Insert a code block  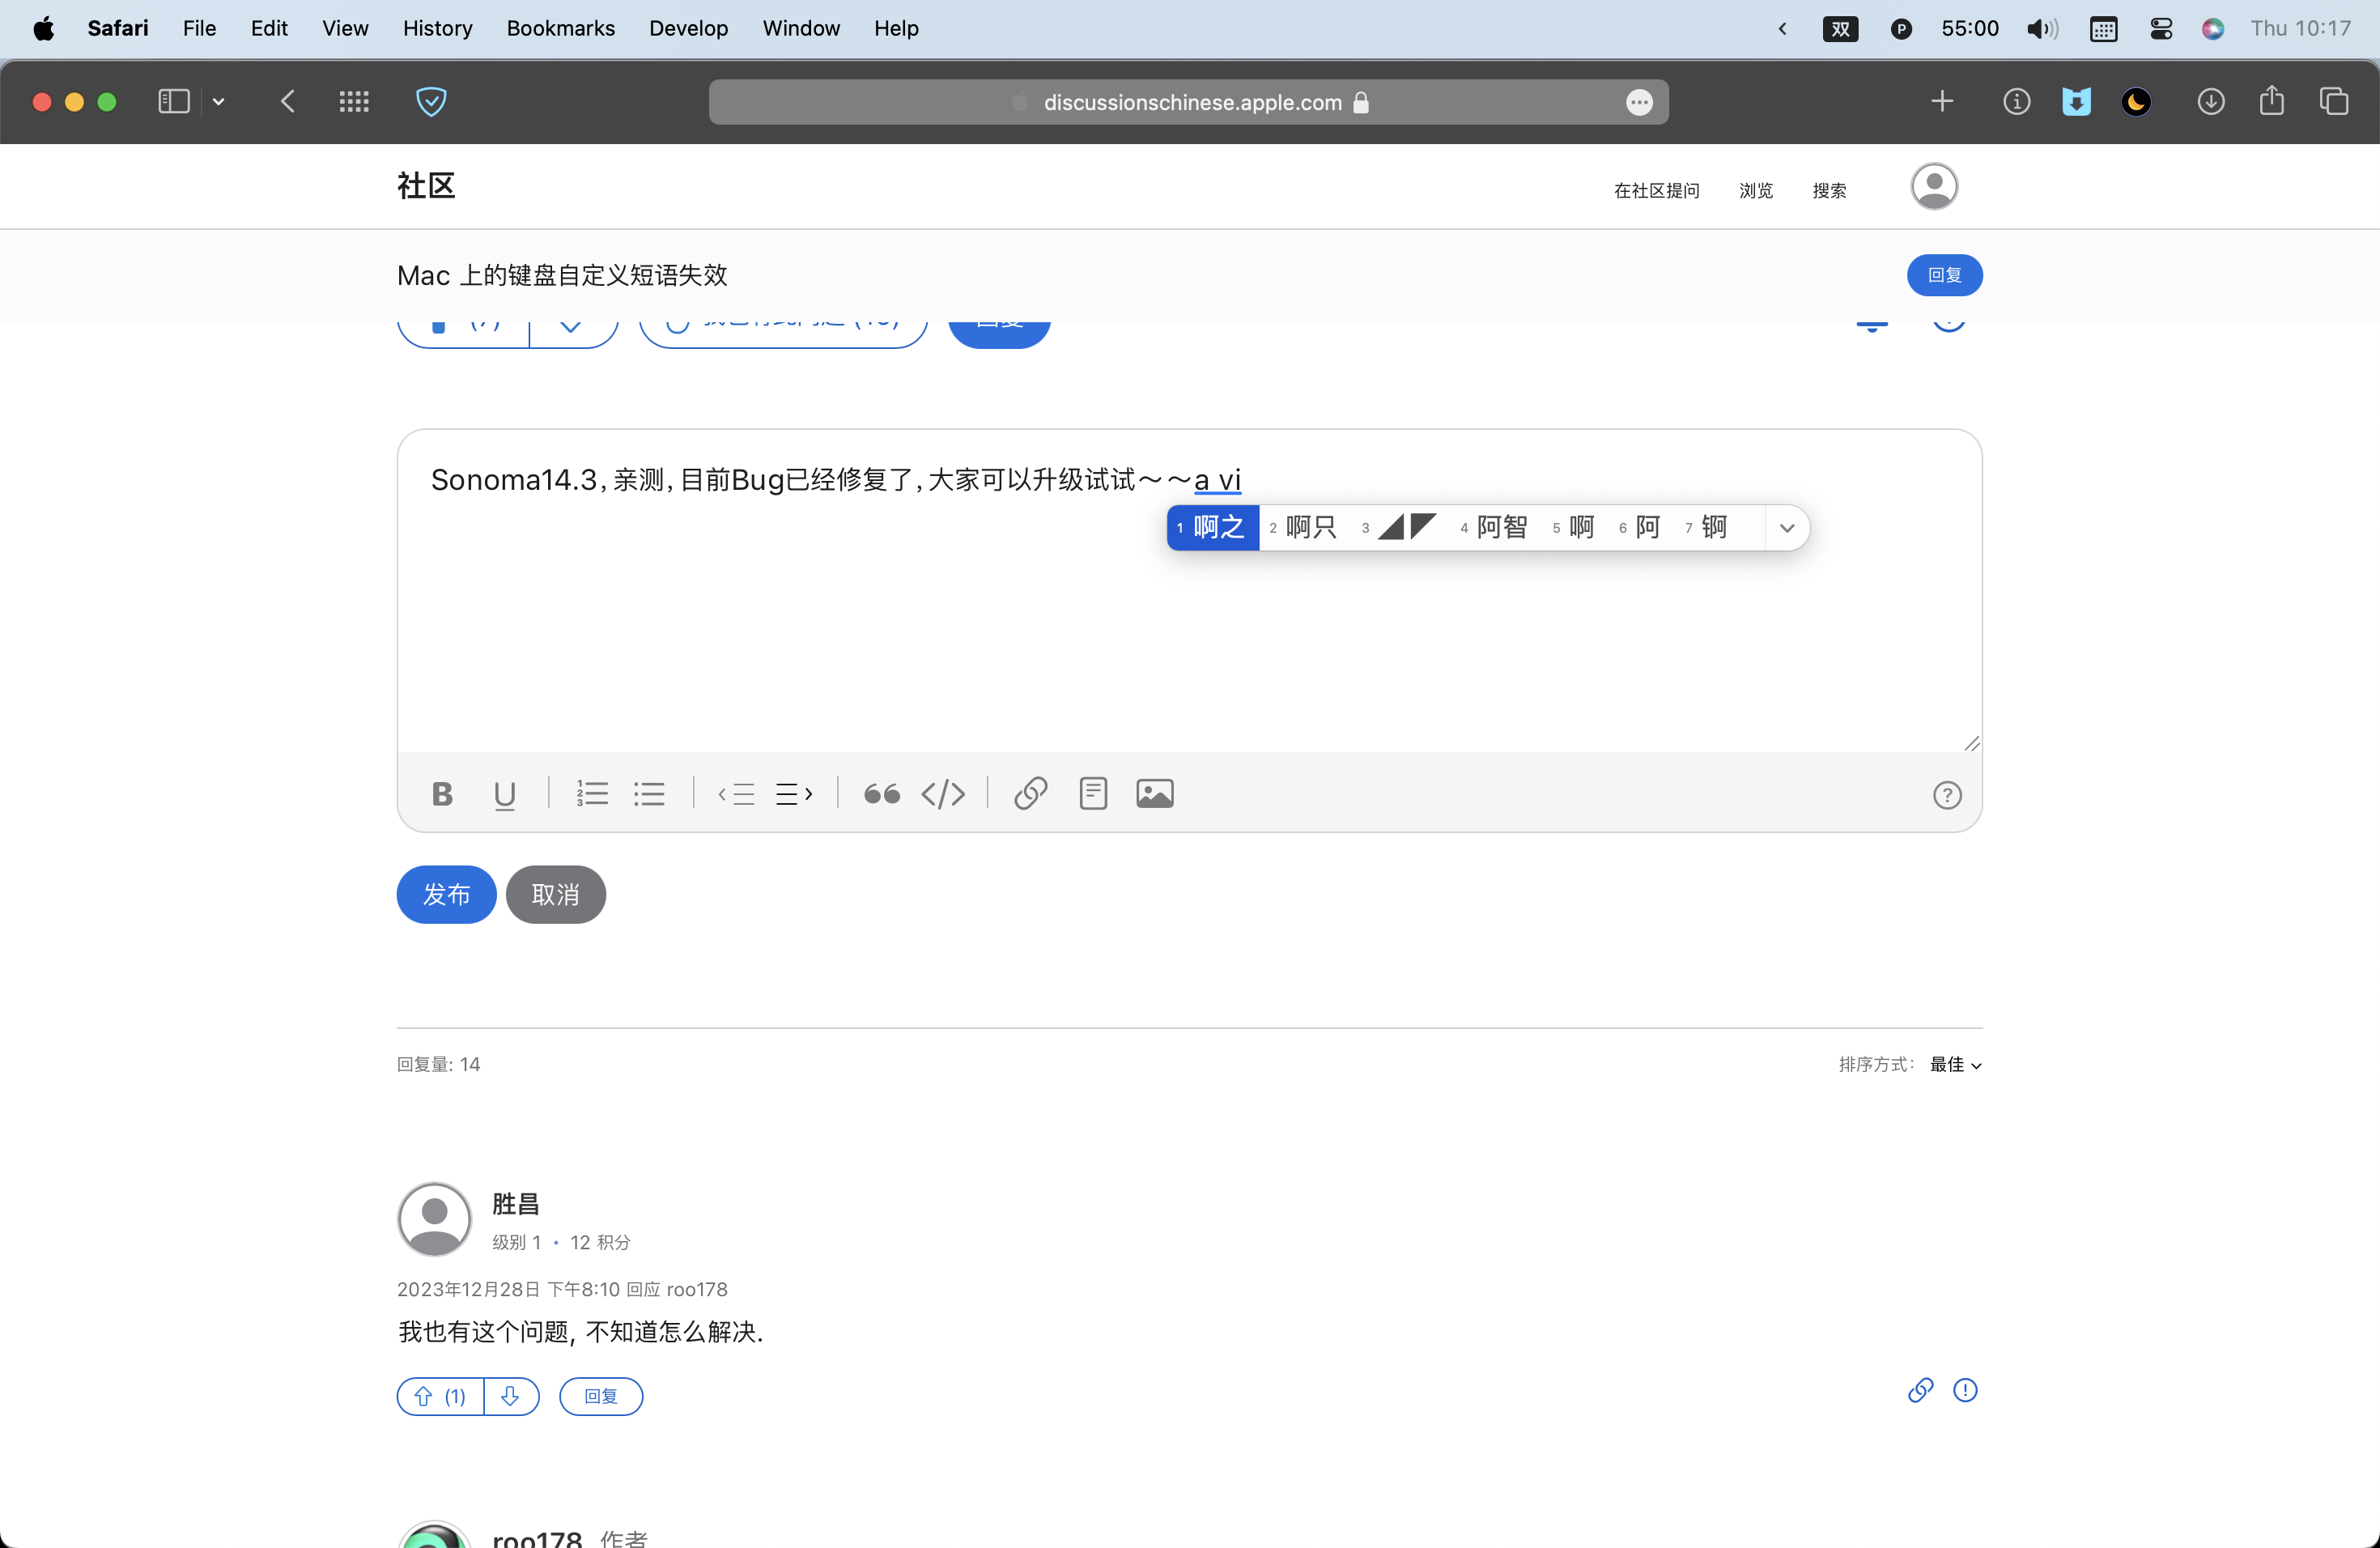943,794
